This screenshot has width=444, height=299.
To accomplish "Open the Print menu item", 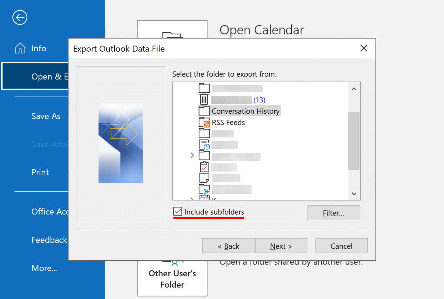I will click(x=40, y=172).
